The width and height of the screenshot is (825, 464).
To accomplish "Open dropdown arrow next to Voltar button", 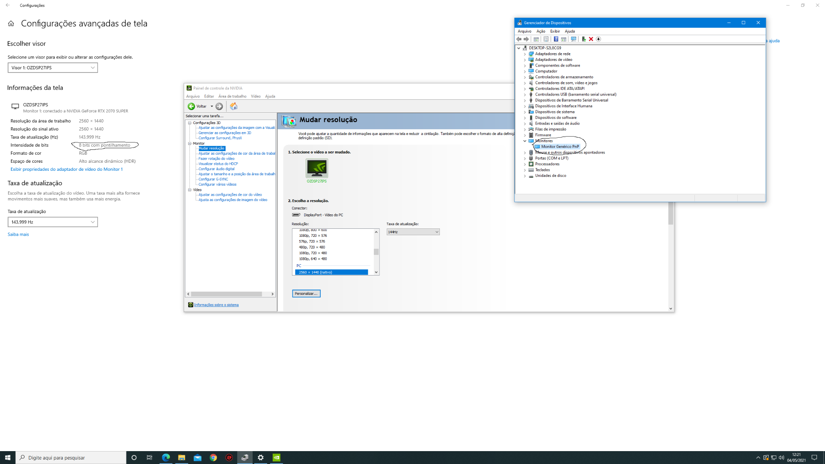I will pyautogui.click(x=212, y=106).
